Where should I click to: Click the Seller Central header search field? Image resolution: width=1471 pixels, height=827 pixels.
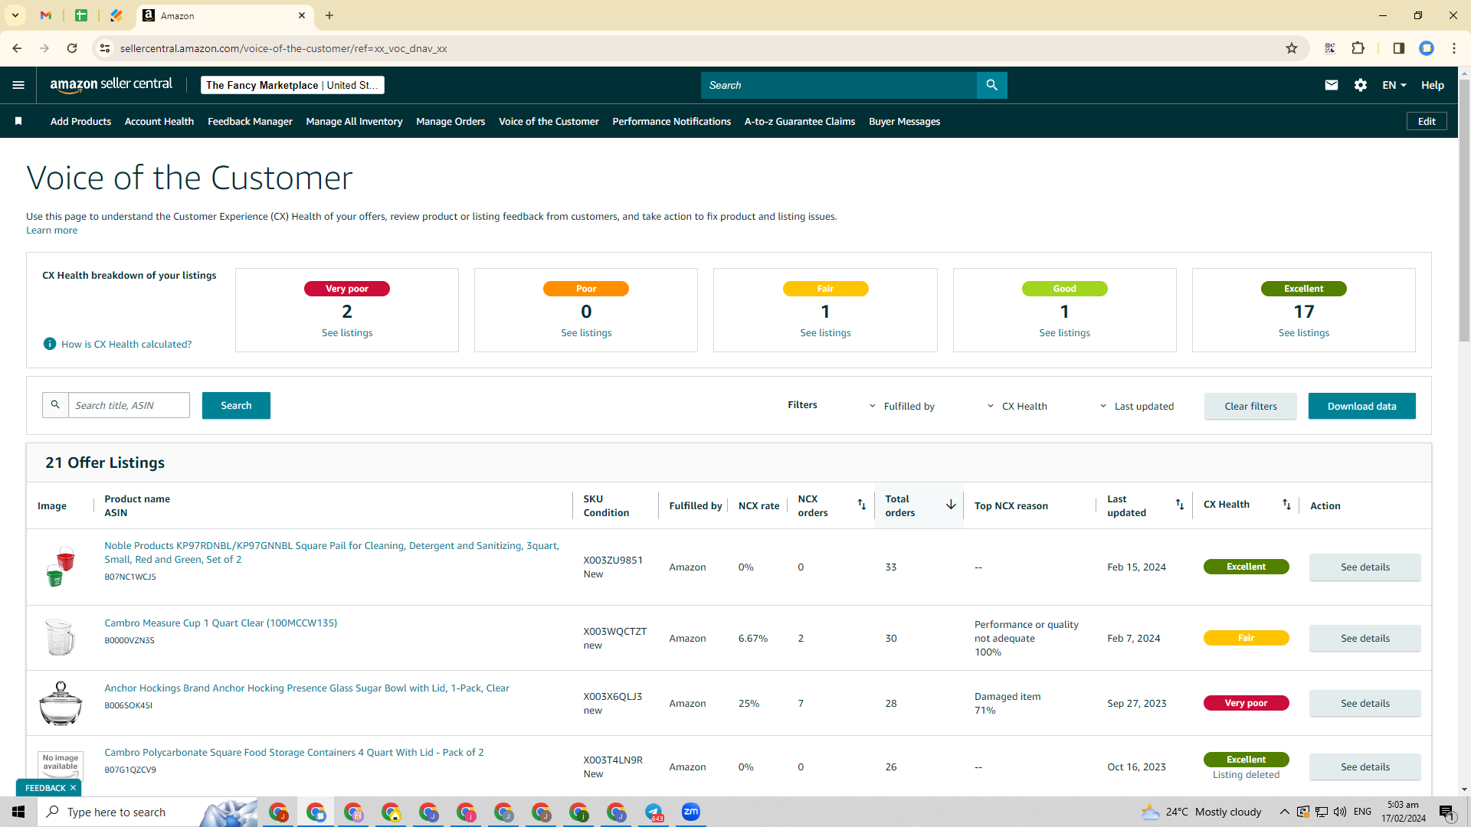pos(839,85)
